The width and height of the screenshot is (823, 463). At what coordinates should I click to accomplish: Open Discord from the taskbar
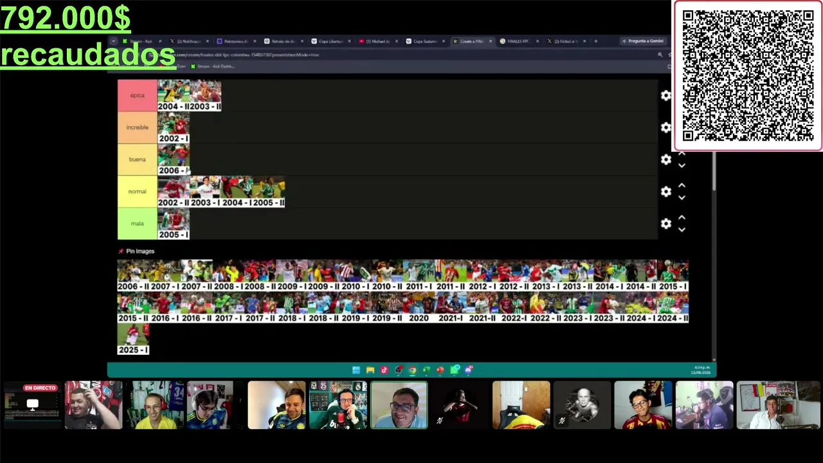coord(469,370)
